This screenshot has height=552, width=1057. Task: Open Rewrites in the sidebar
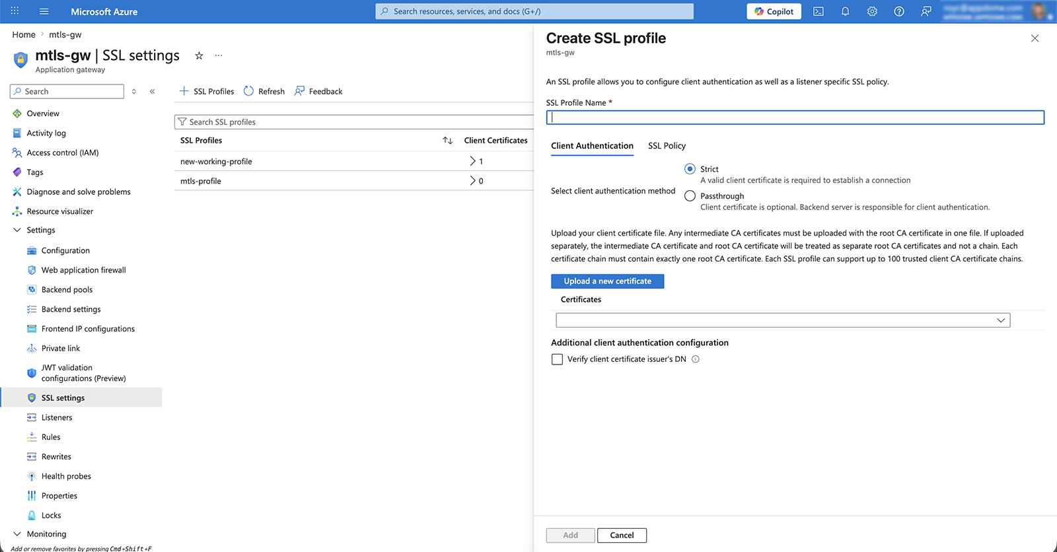click(56, 457)
